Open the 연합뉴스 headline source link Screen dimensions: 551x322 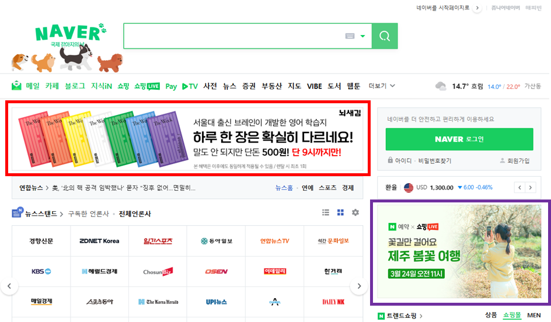tap(31, 188)
